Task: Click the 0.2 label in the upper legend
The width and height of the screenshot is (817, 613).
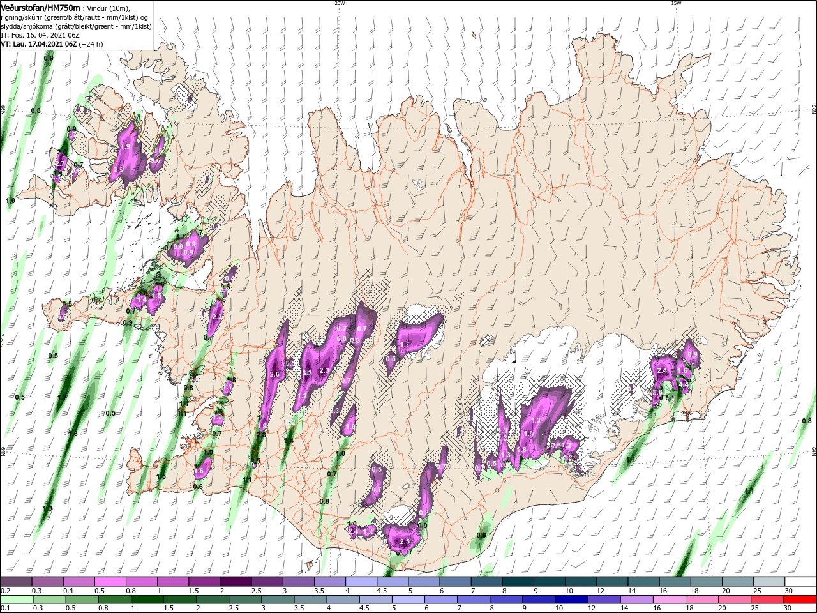Action: point(5,591)
